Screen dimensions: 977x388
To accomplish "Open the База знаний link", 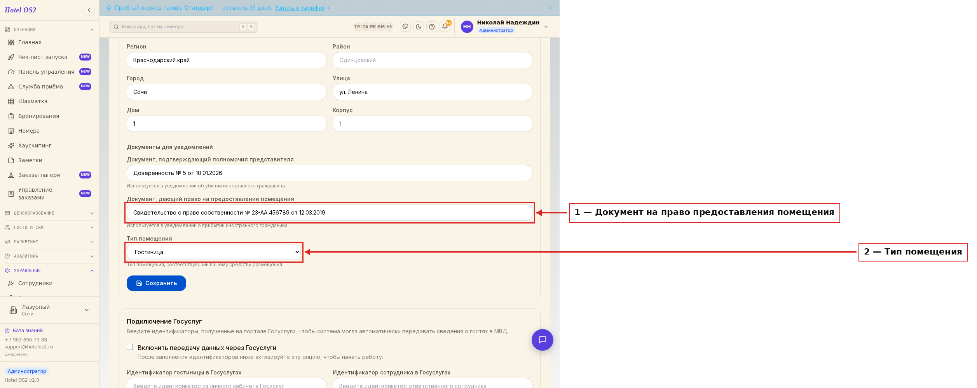I will (28, 331).
